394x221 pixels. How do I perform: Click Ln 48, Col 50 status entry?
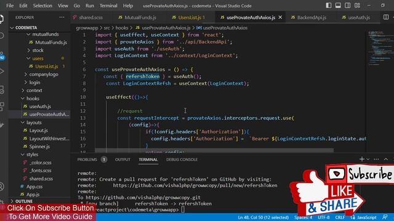[263, 217]
